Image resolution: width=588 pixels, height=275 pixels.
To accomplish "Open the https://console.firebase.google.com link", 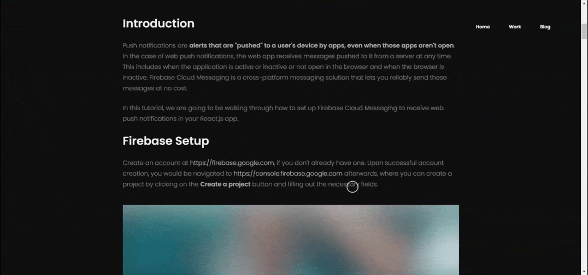I will coord(288,174).
